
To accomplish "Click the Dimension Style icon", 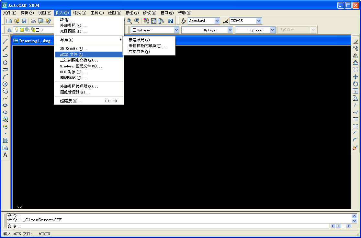I will coord(226,21).
